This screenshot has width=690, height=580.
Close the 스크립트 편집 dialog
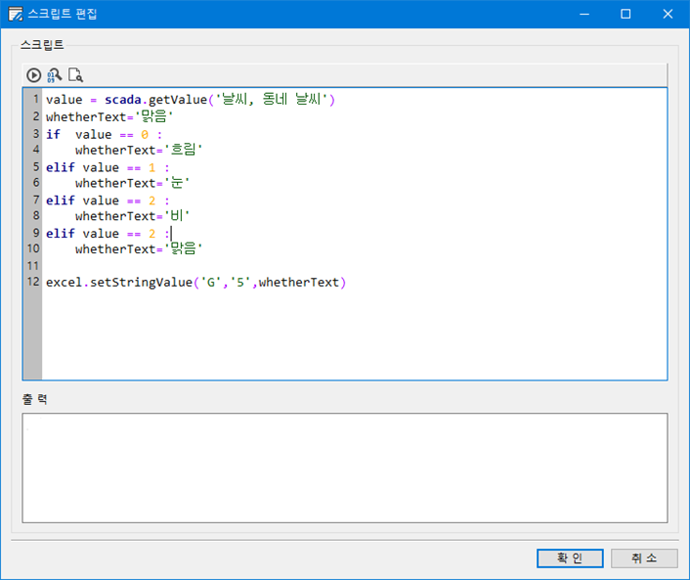coord(668,14)
